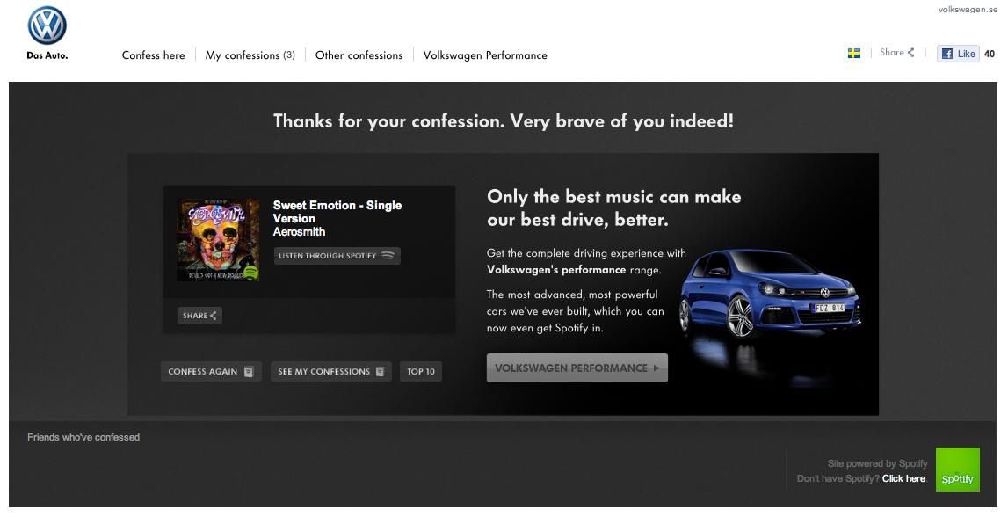Click the Volkswagen logo at top left

(47, 26)
